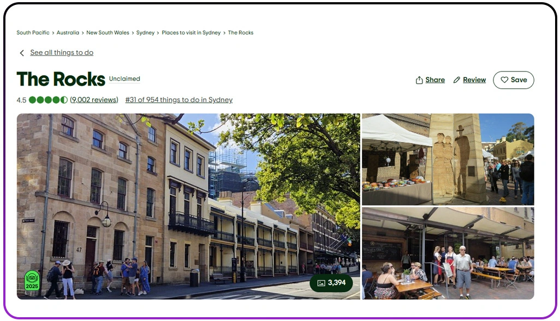Click the pencil review icon
Image resolution: width=560 pixels, height=321 pixels.
coord(456,80)
